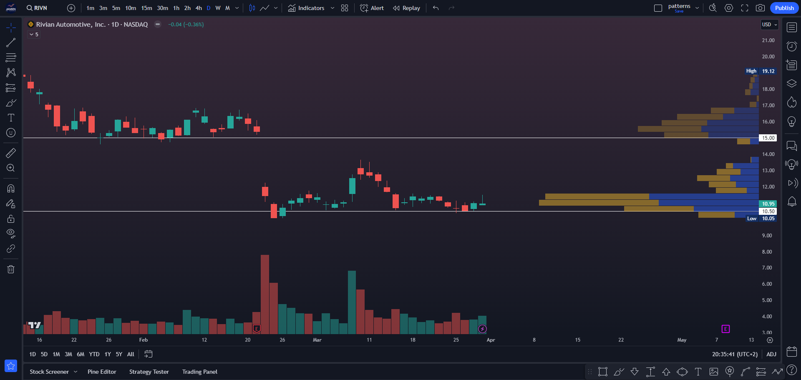Image resolution: width=801 pixels, height=380 pixels.
Task: Set the 3M date range
Action: pos(68,354)
